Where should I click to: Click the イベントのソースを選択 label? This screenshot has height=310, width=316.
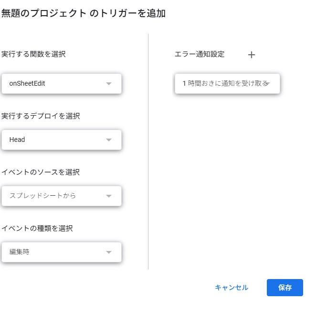coord(41,172)
